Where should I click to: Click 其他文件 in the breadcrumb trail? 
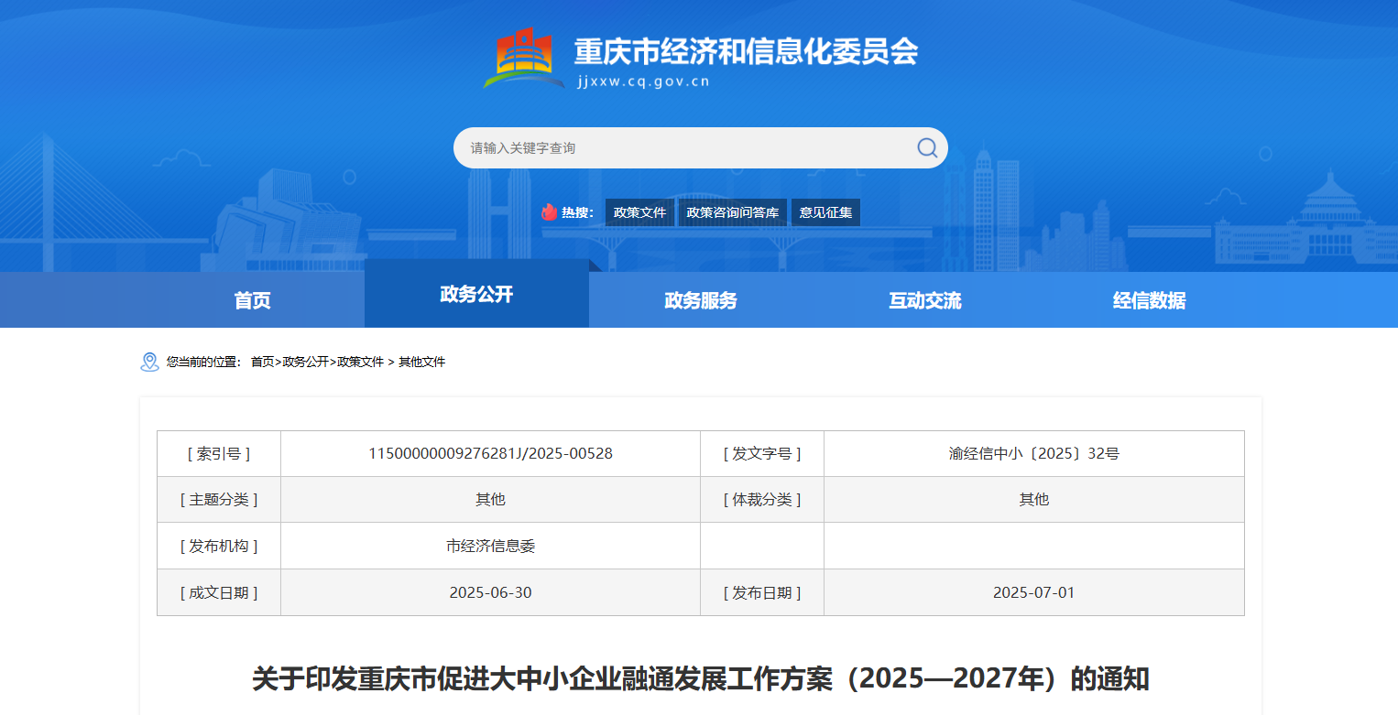(421, 362)
